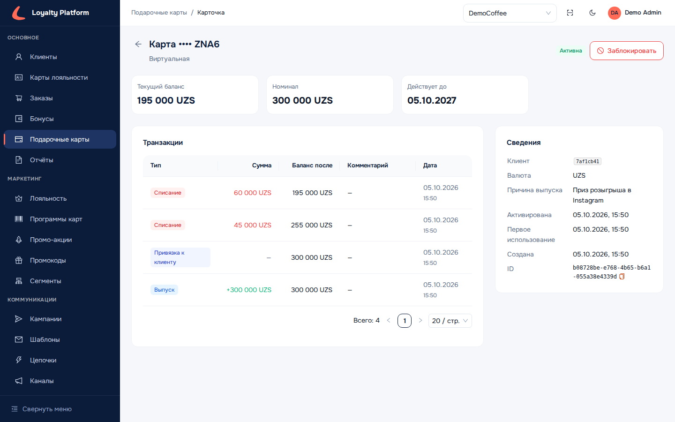Navigate to Кампании in the sidebar
Screen dimensions: 675x422
[60, 319]
